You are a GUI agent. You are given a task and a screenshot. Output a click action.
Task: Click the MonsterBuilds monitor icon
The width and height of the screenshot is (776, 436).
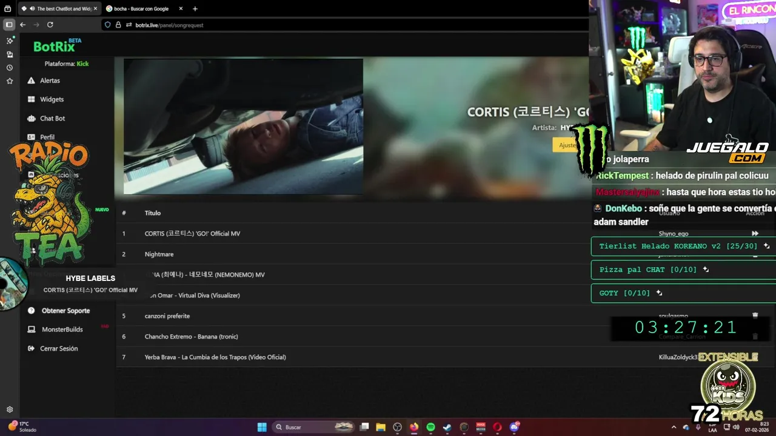(x=31, y=329)
